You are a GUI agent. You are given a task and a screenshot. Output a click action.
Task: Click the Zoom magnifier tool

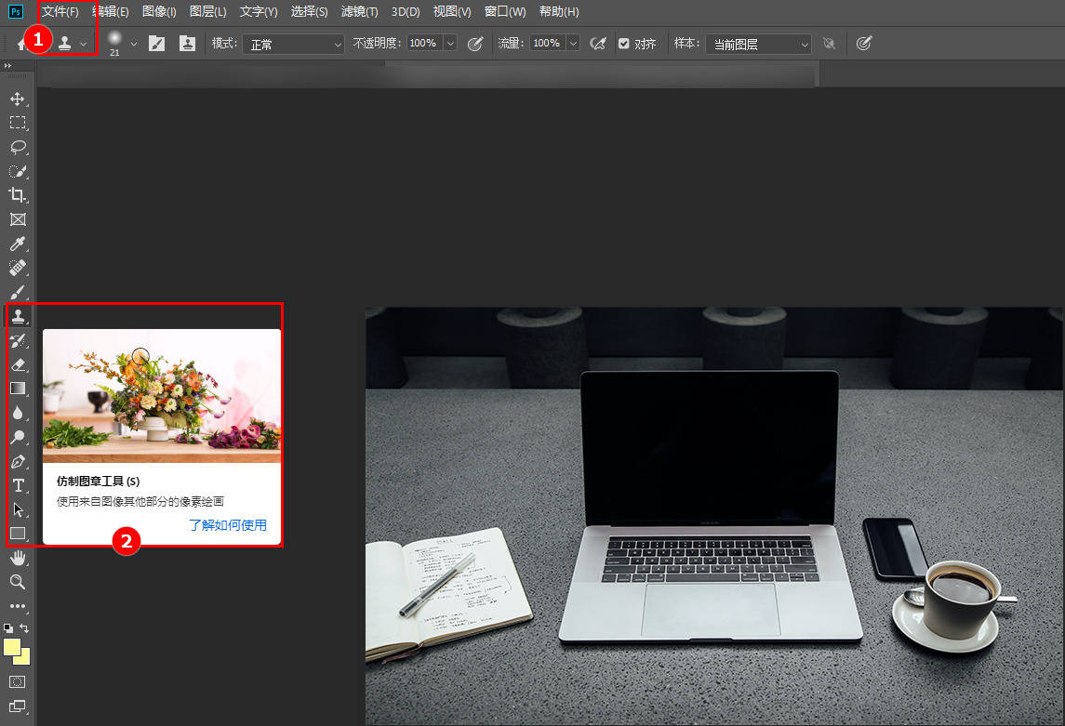tap(17, 582)
